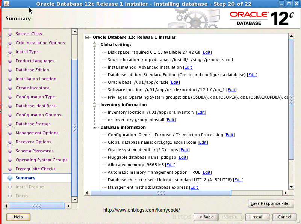Edit the Oracle base path
The width and height of the screenshot is (301, 224).
pyautogui.click(x=175, y=82)
